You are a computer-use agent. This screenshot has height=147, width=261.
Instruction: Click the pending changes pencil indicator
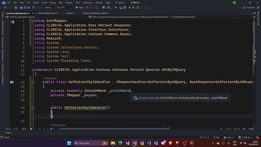point(216,137)
